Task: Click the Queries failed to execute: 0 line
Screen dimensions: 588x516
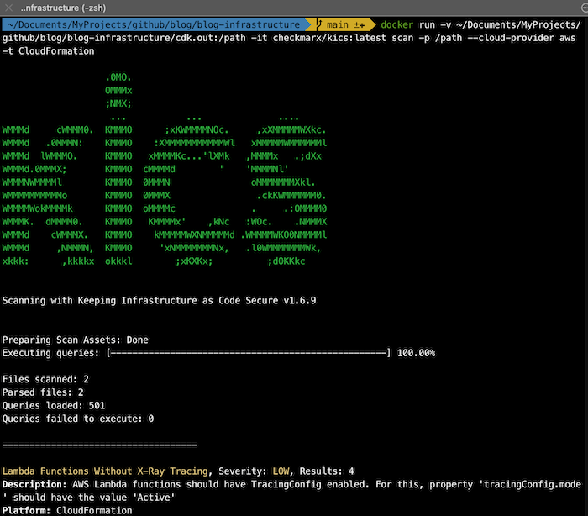Action: [78, 419]
